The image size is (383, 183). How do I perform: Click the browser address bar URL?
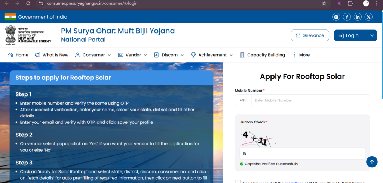[x=92, y=3]
